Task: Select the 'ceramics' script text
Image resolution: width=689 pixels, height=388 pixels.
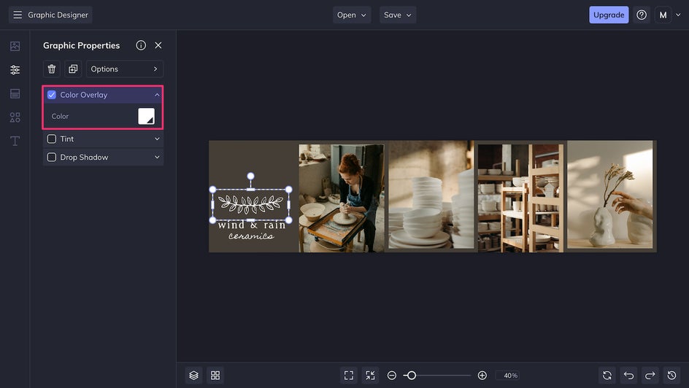Action: click(251, 236)
